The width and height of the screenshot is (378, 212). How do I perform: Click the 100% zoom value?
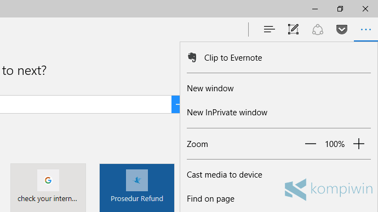click(x=335, y=144)
